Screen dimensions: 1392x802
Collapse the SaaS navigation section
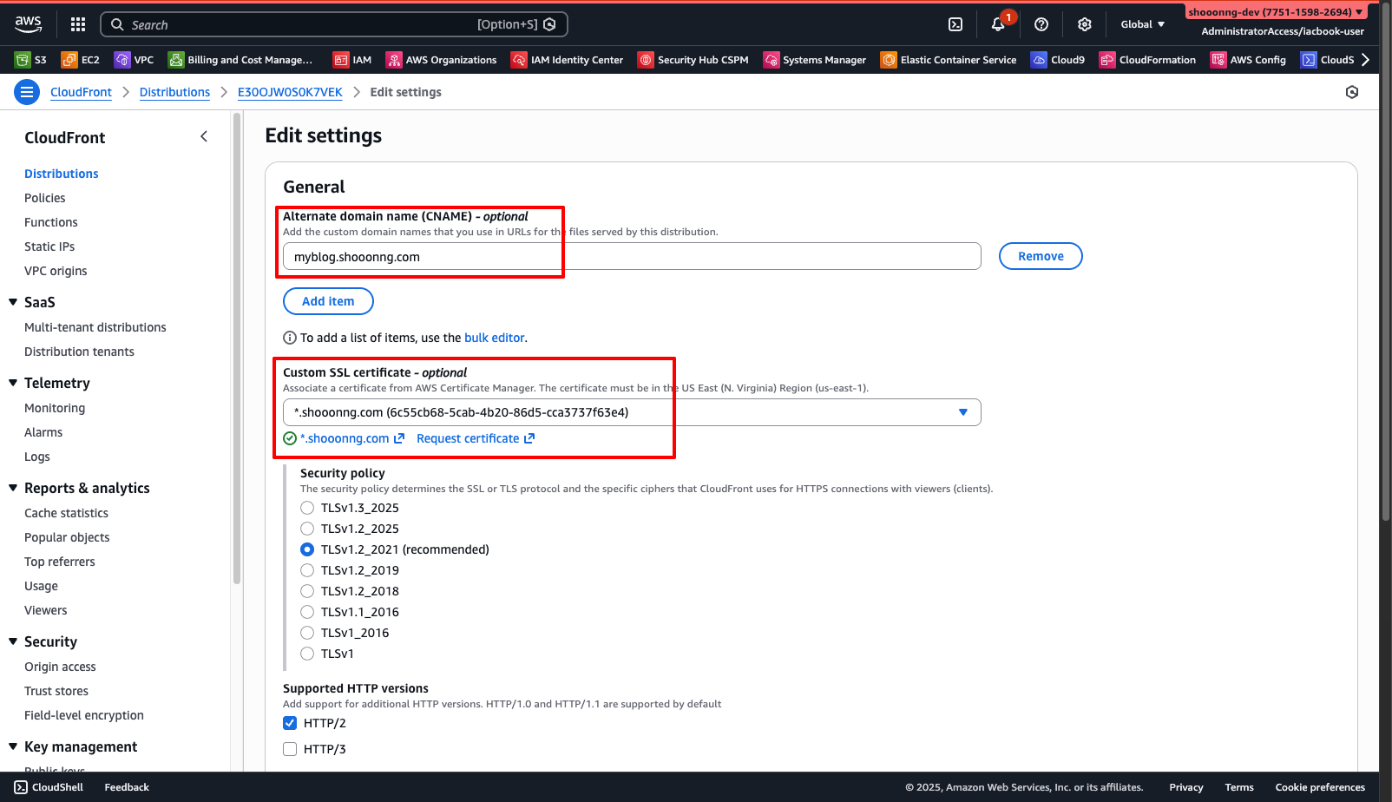[x=13, y=302]
